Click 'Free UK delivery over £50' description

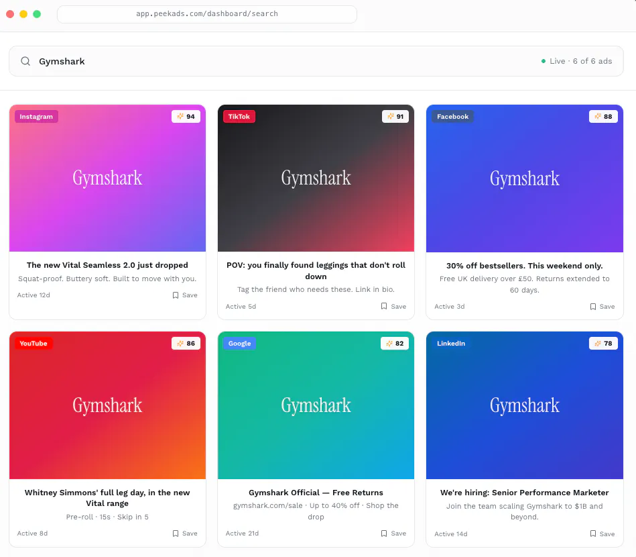click(x=525, y=284)
